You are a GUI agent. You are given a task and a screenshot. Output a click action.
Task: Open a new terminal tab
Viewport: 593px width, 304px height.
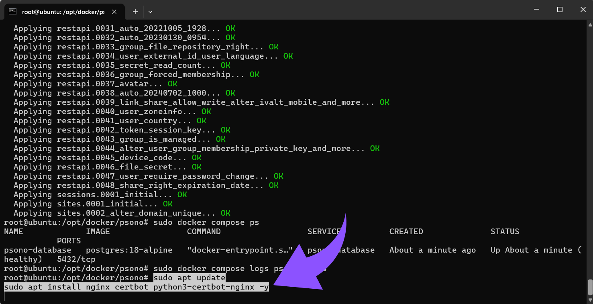point(135,12)
